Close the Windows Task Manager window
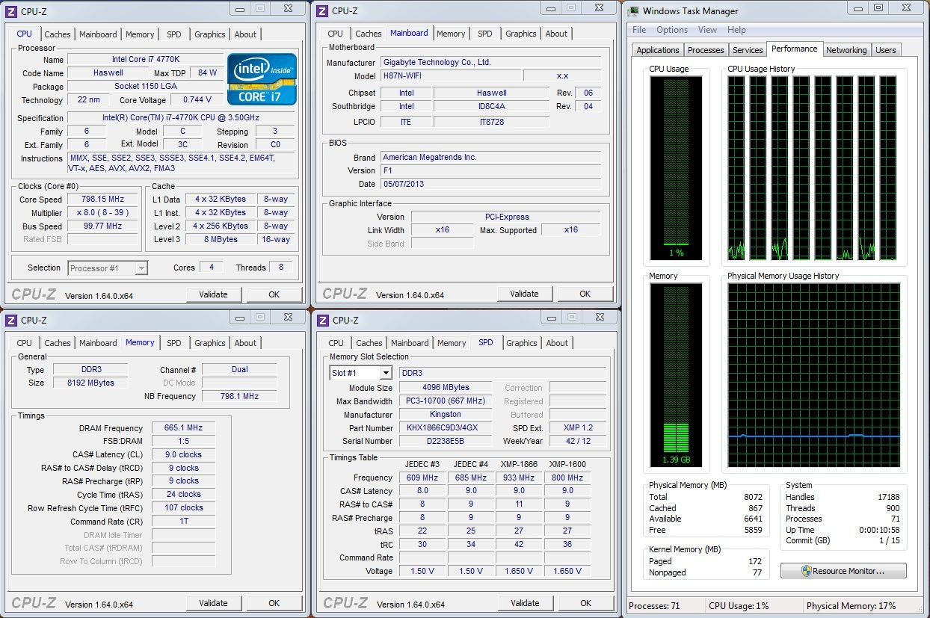Viewport: 930px width, 618px height. tap(906, 9)
